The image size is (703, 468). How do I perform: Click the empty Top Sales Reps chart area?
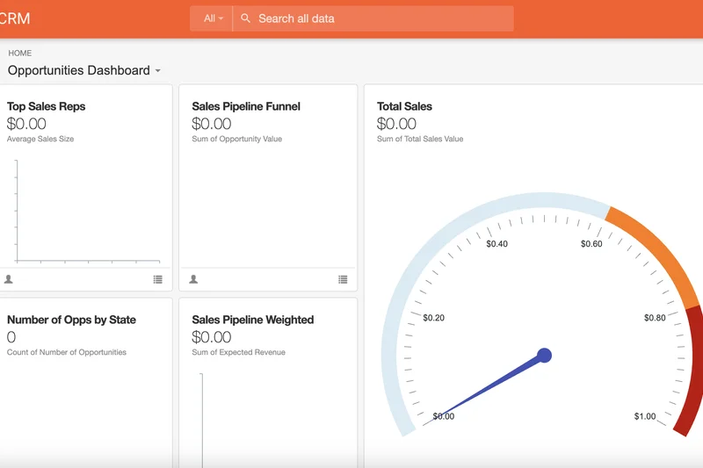pos(88,211)
